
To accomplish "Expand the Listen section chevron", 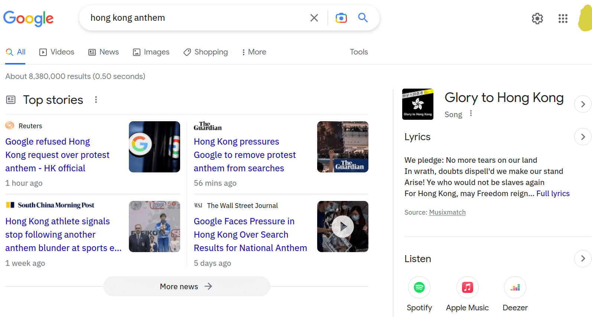I will 583,258.
